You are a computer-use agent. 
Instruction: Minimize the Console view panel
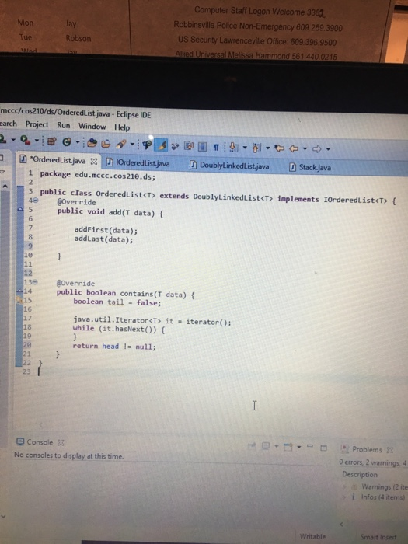coord(310,446)
